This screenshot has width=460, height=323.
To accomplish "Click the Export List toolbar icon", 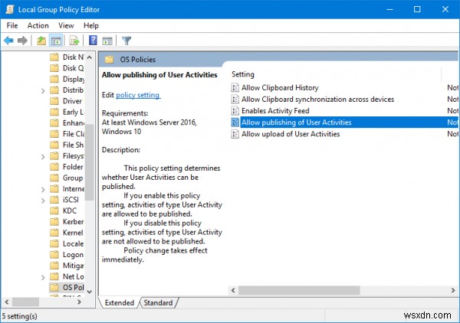I will click(x=74, y=41).
